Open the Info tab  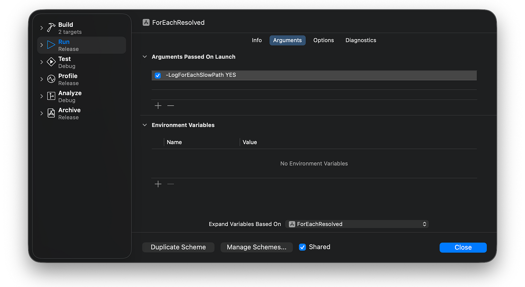coord(257,40)
